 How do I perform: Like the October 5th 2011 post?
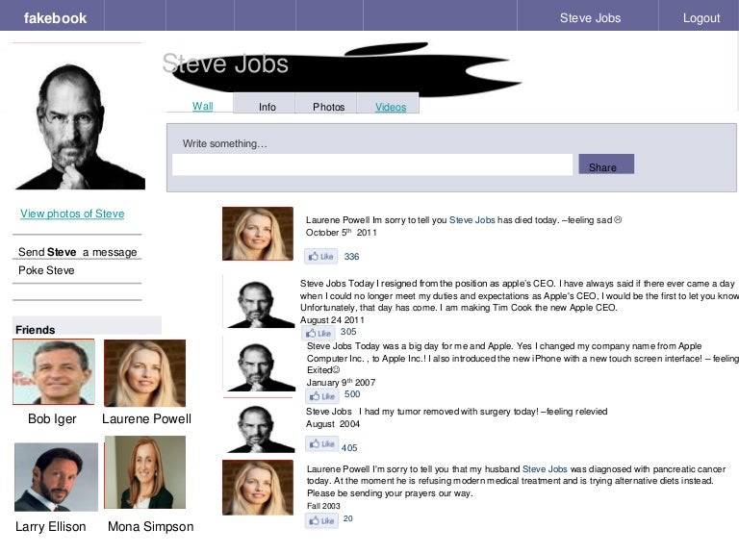[320, 257]
